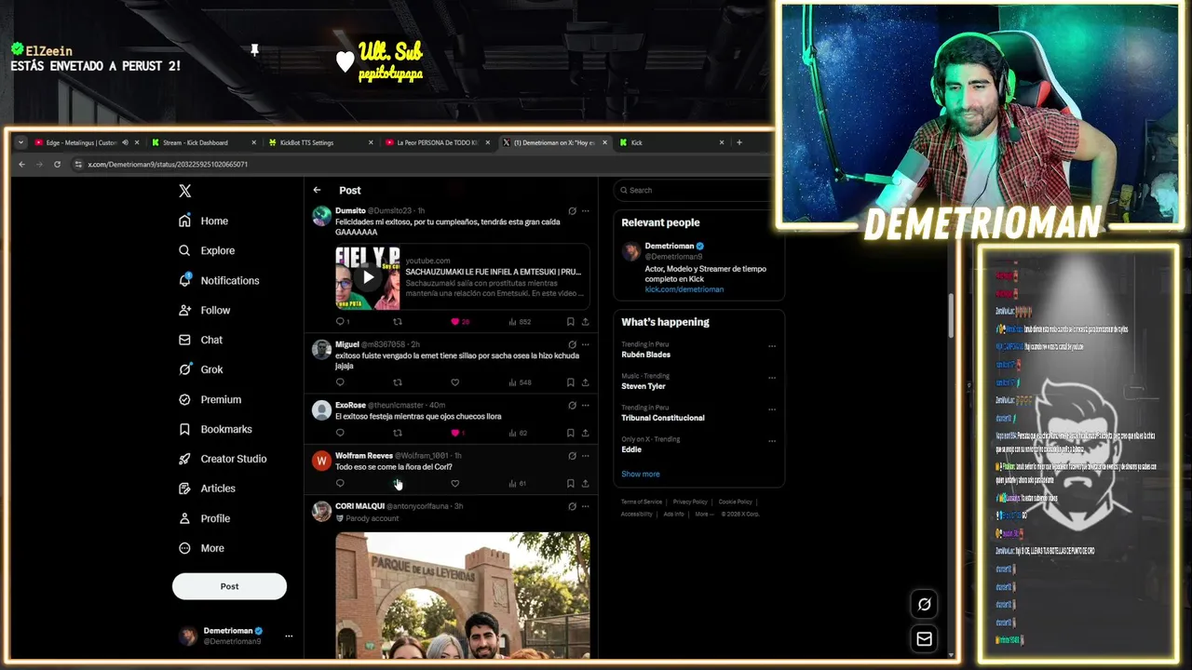Unlike Dumsito's reply
The height and width of the screenshot is (670, 1192).
point(454,322)
